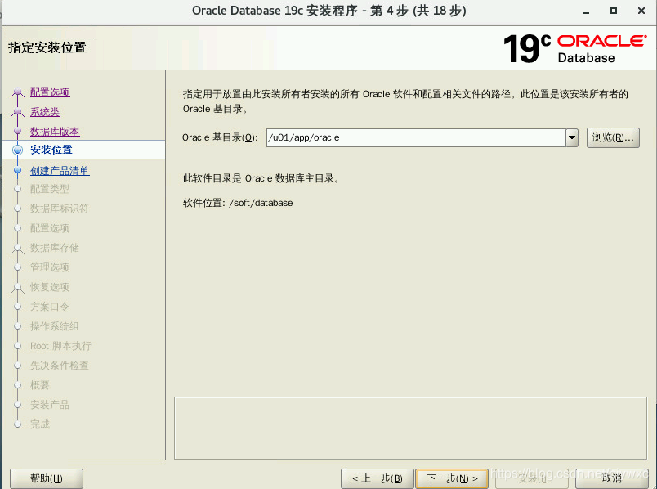Click the step marker beside 创建产品清单
657x489 pixels.
click(18, 170)
